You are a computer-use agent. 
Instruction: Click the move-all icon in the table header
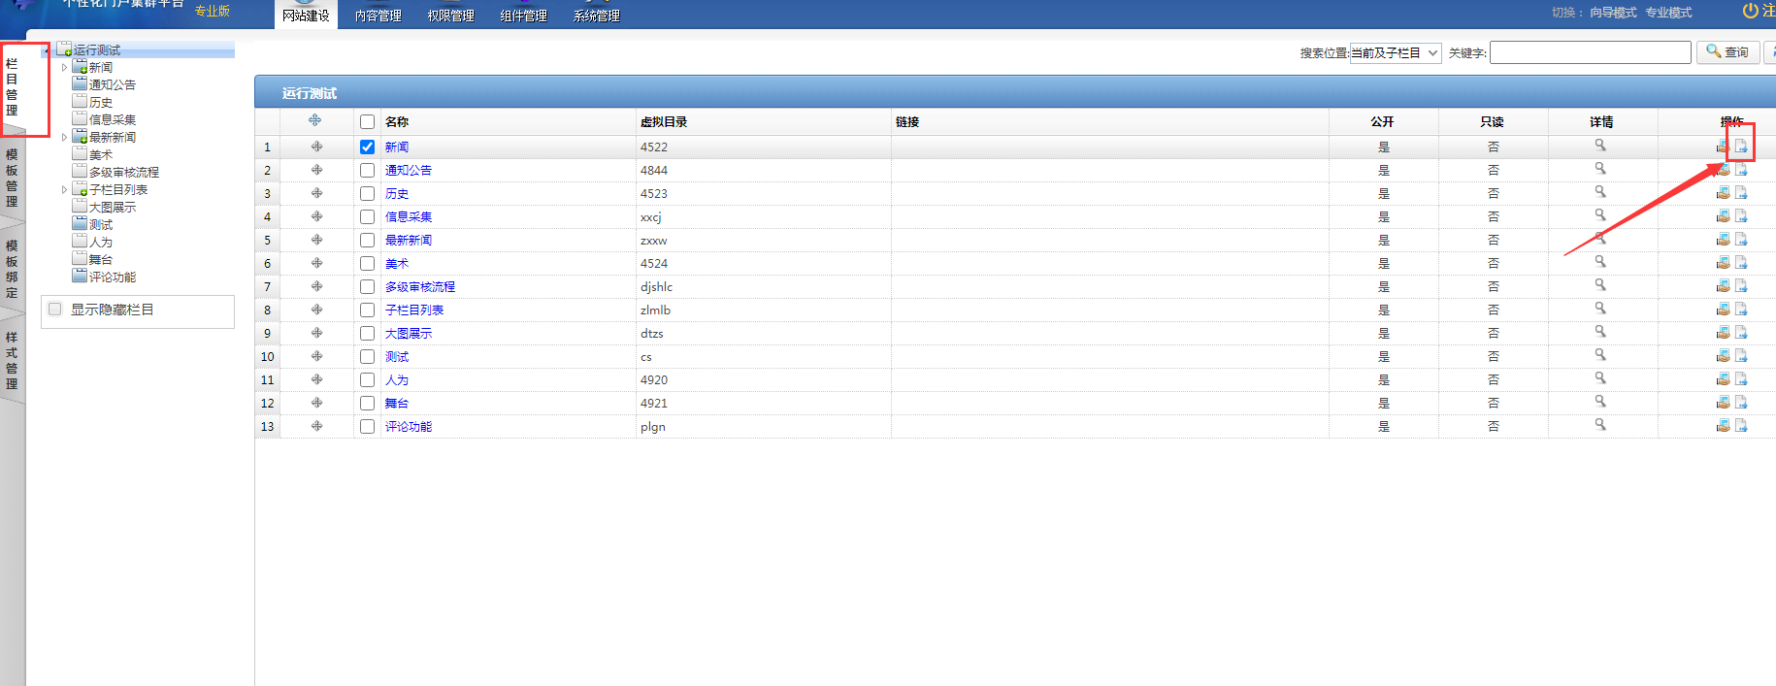(x=315, y=121)
